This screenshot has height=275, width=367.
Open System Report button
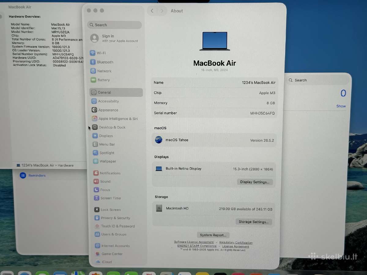click(x=213, y=235)
